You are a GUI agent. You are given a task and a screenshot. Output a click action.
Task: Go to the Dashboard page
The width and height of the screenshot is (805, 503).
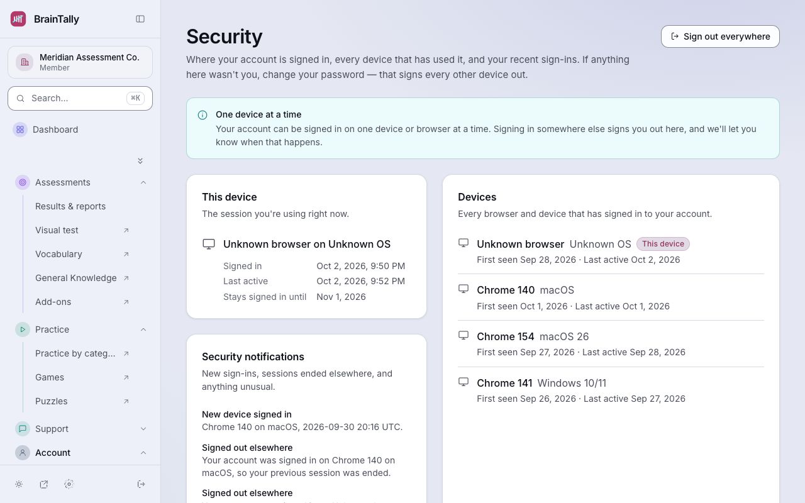point(55,130)
